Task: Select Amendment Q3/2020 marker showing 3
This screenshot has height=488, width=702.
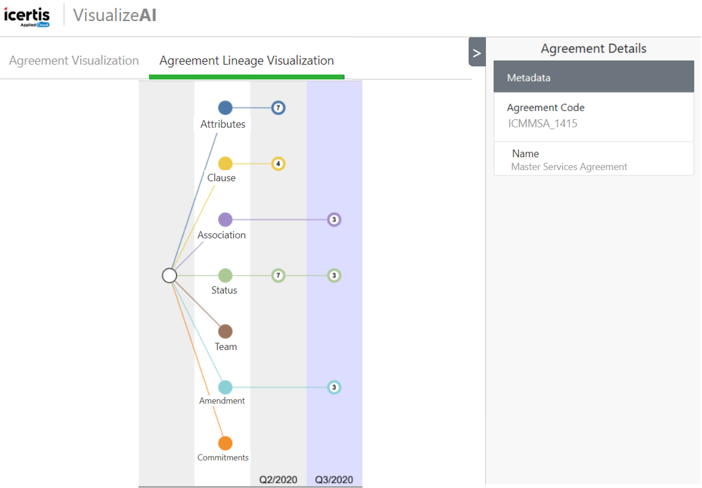Action: [x=334, y=387]
